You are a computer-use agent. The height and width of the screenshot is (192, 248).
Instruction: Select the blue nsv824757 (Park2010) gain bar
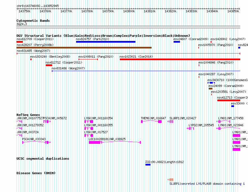click(106, 42)
